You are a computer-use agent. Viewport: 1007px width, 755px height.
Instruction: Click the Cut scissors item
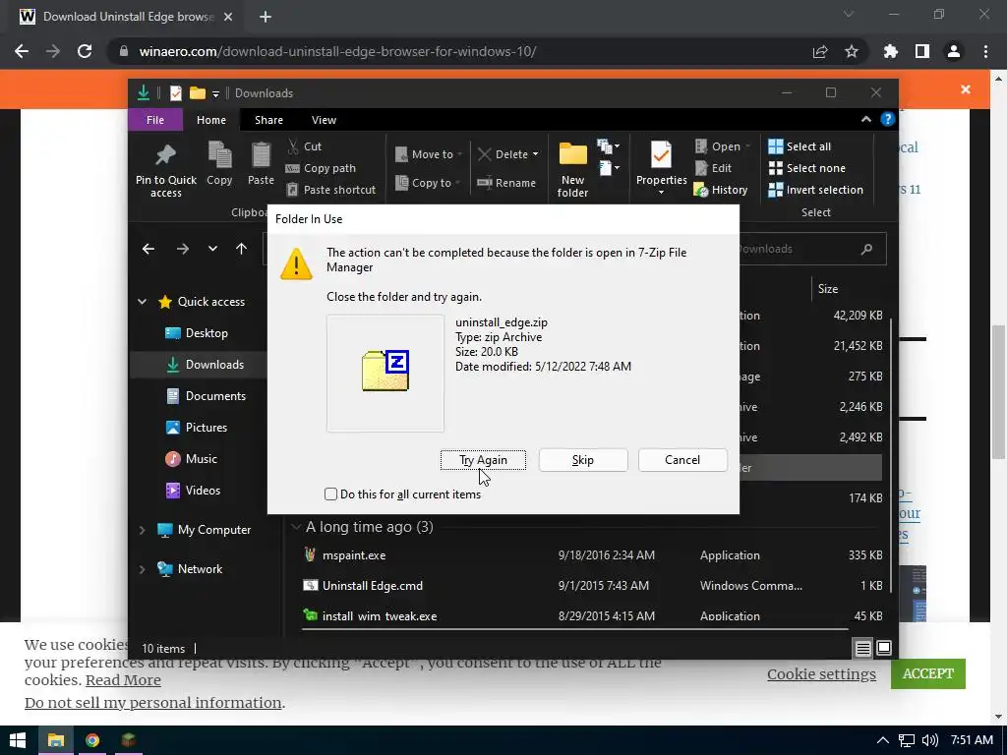(305, 146)
